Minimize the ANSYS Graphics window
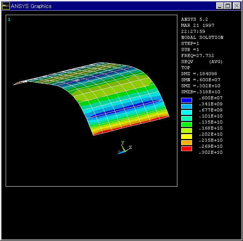The height and width of the screenshot is (241, 243). [x=220, y=6]
